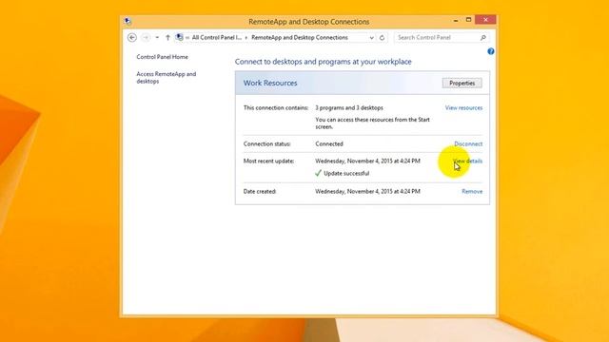Click the 'Date created:' label
Image resolution: width=609 pixels, height=342 pixels.
[x=260, y=192]
